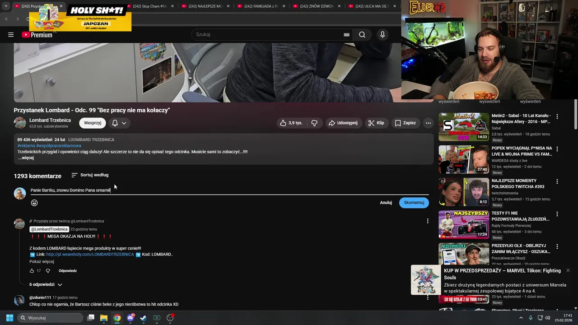Viewport: 578px width, 325px height.
Task: Toggle the notification bell for Lombard Trzebnica
Action: click(x=119, y=123)
